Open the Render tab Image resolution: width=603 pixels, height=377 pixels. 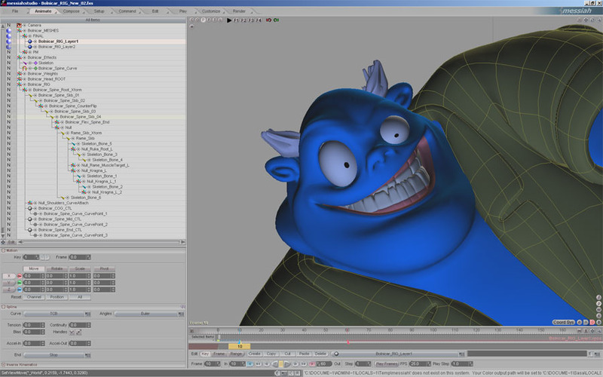(239, 11)
